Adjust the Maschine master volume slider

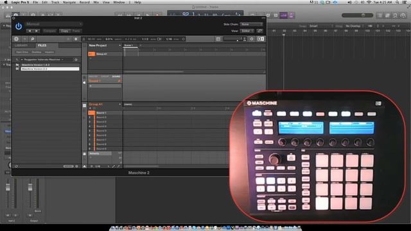234,39
